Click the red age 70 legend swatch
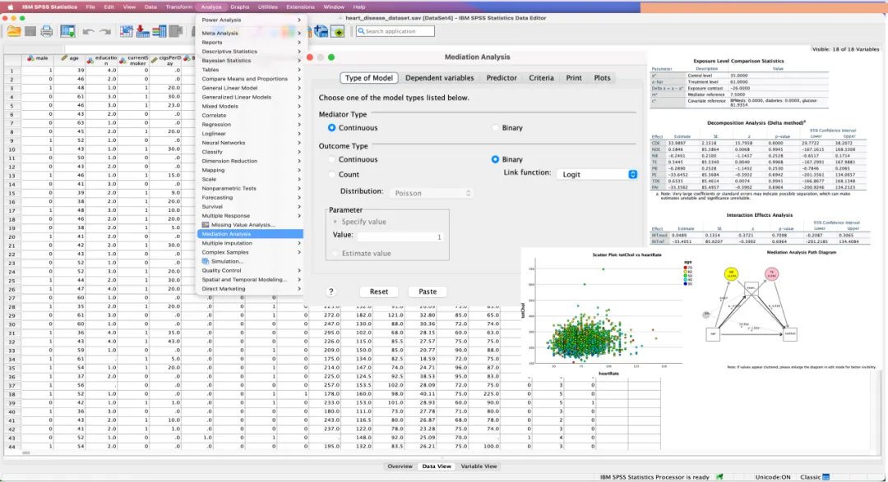888x482 pixels. point(686,268)
